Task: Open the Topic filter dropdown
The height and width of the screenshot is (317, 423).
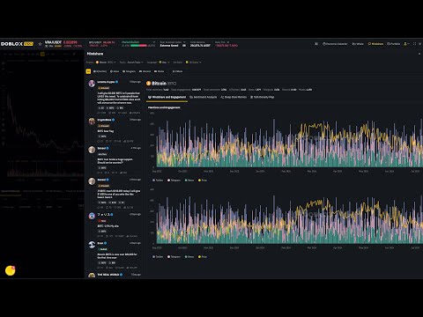Action: click(x=136, y=63)
